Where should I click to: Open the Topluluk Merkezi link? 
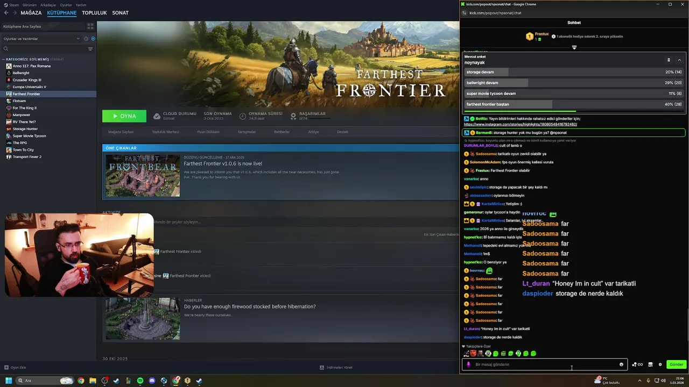[x=165, y=132]
